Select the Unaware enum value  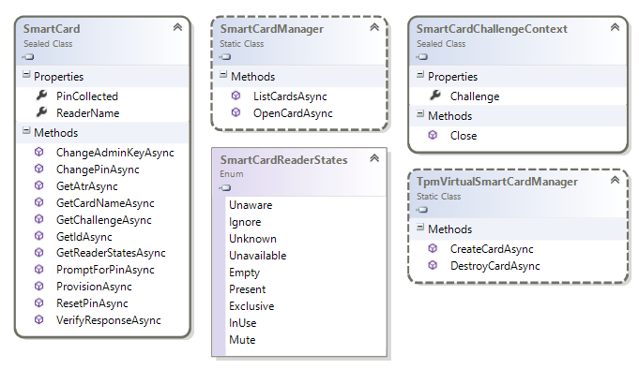click(251, 205)
